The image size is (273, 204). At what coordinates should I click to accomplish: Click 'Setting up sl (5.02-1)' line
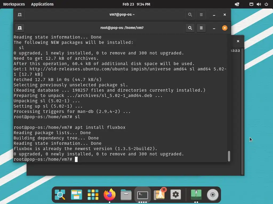pyautogui.click(x=48, y=106)
